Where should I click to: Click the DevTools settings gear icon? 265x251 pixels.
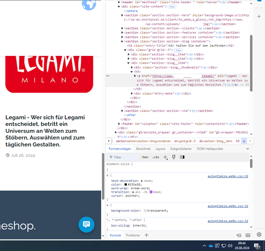[x=259, y=235]
